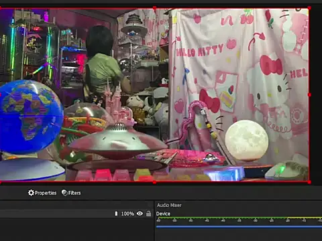The height and width of the screenshot is (241, 322).
Task: Select the Audio Mixer panel title
Action: point(169,205)
